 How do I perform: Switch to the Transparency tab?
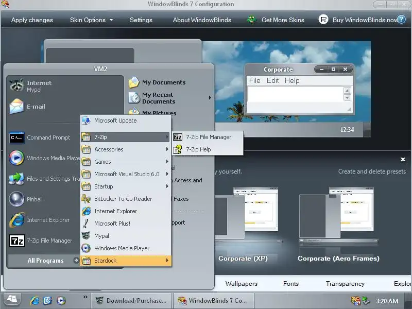345,284
